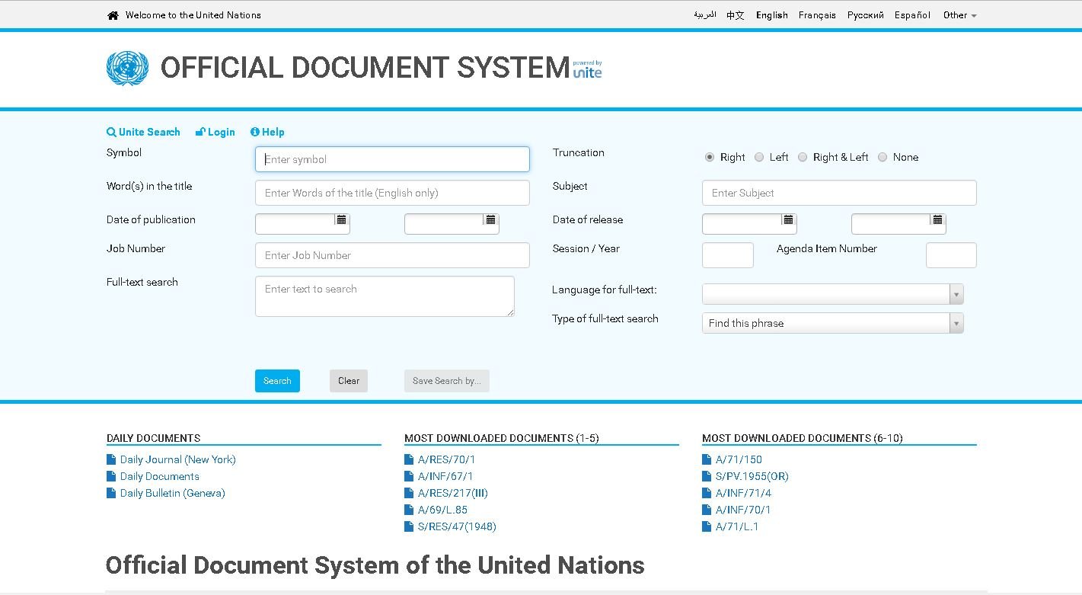
Task: Click document icon beside A/69/L.85
Action: tap(409, 510)
